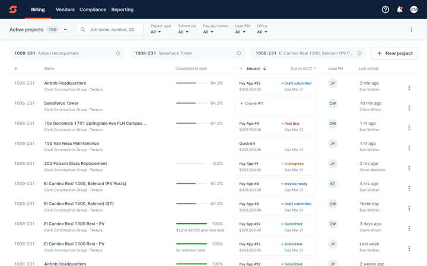Screen dimensions: 427x266
Task: Open the help question mark icon
Action: (x=385, y=9)
